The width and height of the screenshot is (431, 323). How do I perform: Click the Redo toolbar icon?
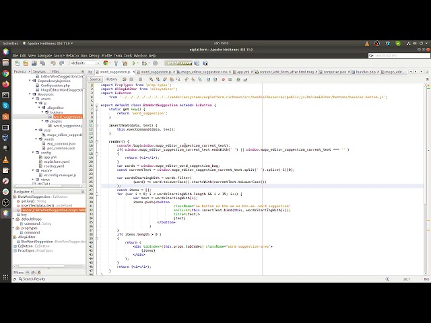61,63
